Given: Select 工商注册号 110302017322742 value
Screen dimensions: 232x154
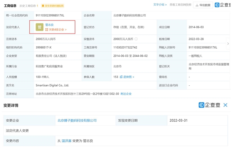Looking at the screenshot, I should (x=125, y=47).
